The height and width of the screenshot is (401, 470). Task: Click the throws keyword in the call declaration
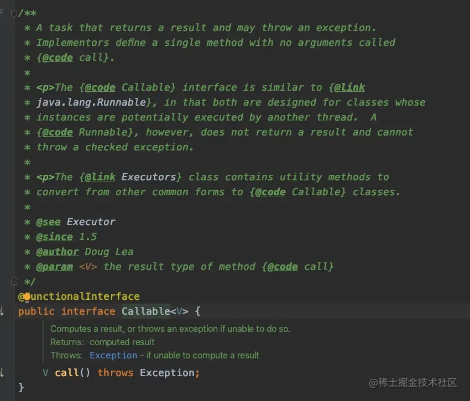point(115,372)
